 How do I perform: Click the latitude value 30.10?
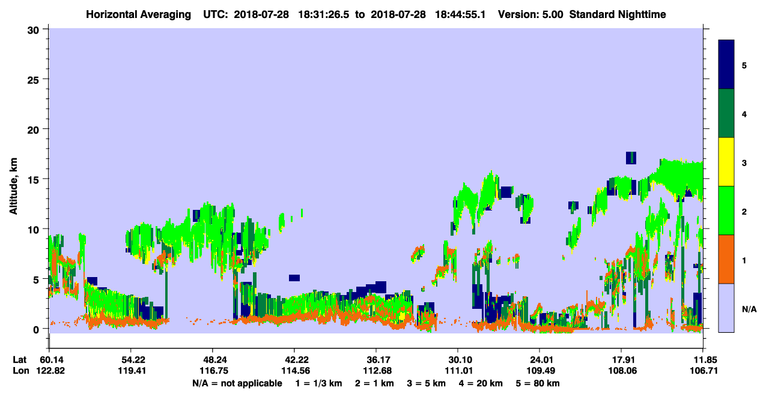[458, 360]
